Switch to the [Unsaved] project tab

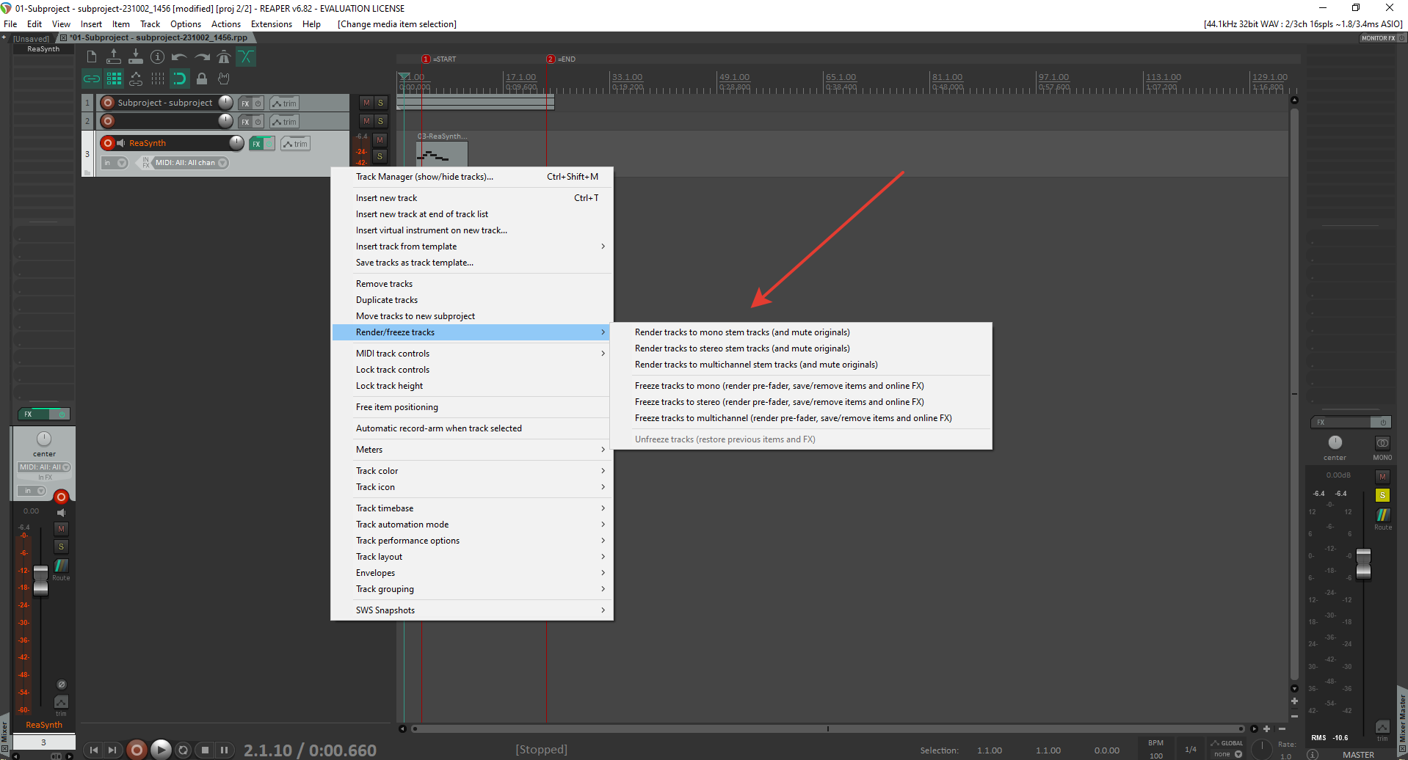coord(31,38)
